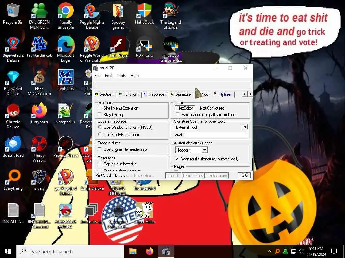This screenshot has height=258, width=345.
Task: Open 'fat like darkok' shortcut
Action: coord(39,47)
